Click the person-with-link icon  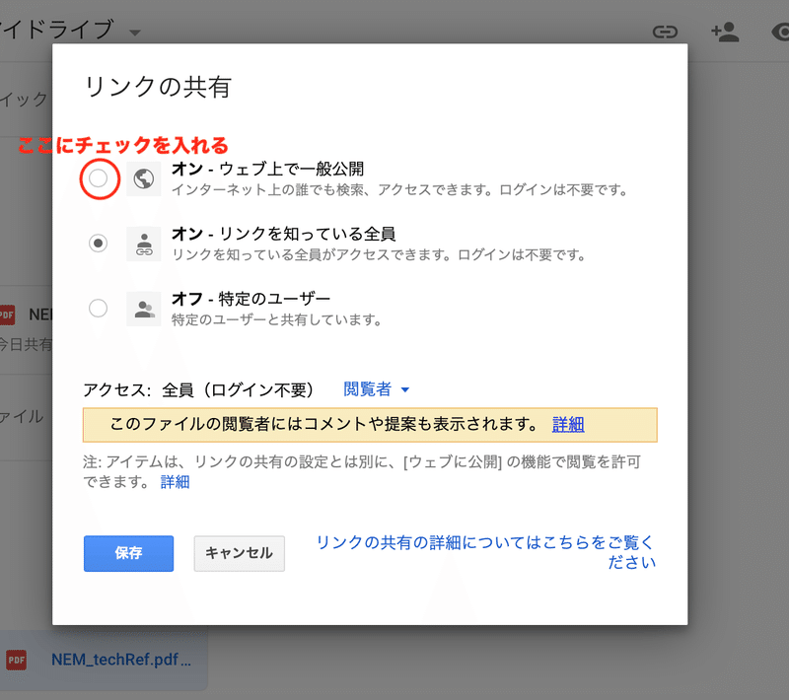tap(144, 244)
